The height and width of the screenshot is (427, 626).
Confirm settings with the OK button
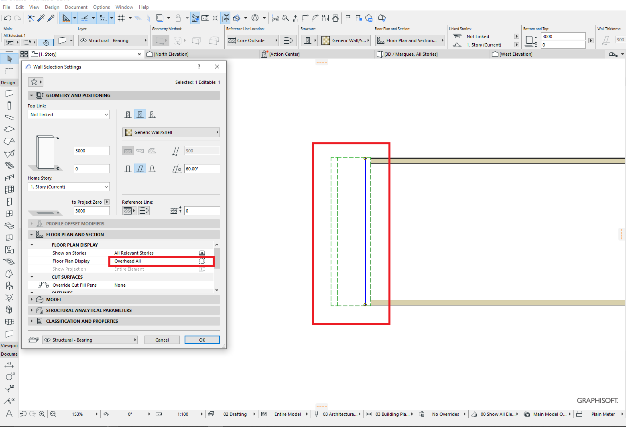(x=202, y=340)
